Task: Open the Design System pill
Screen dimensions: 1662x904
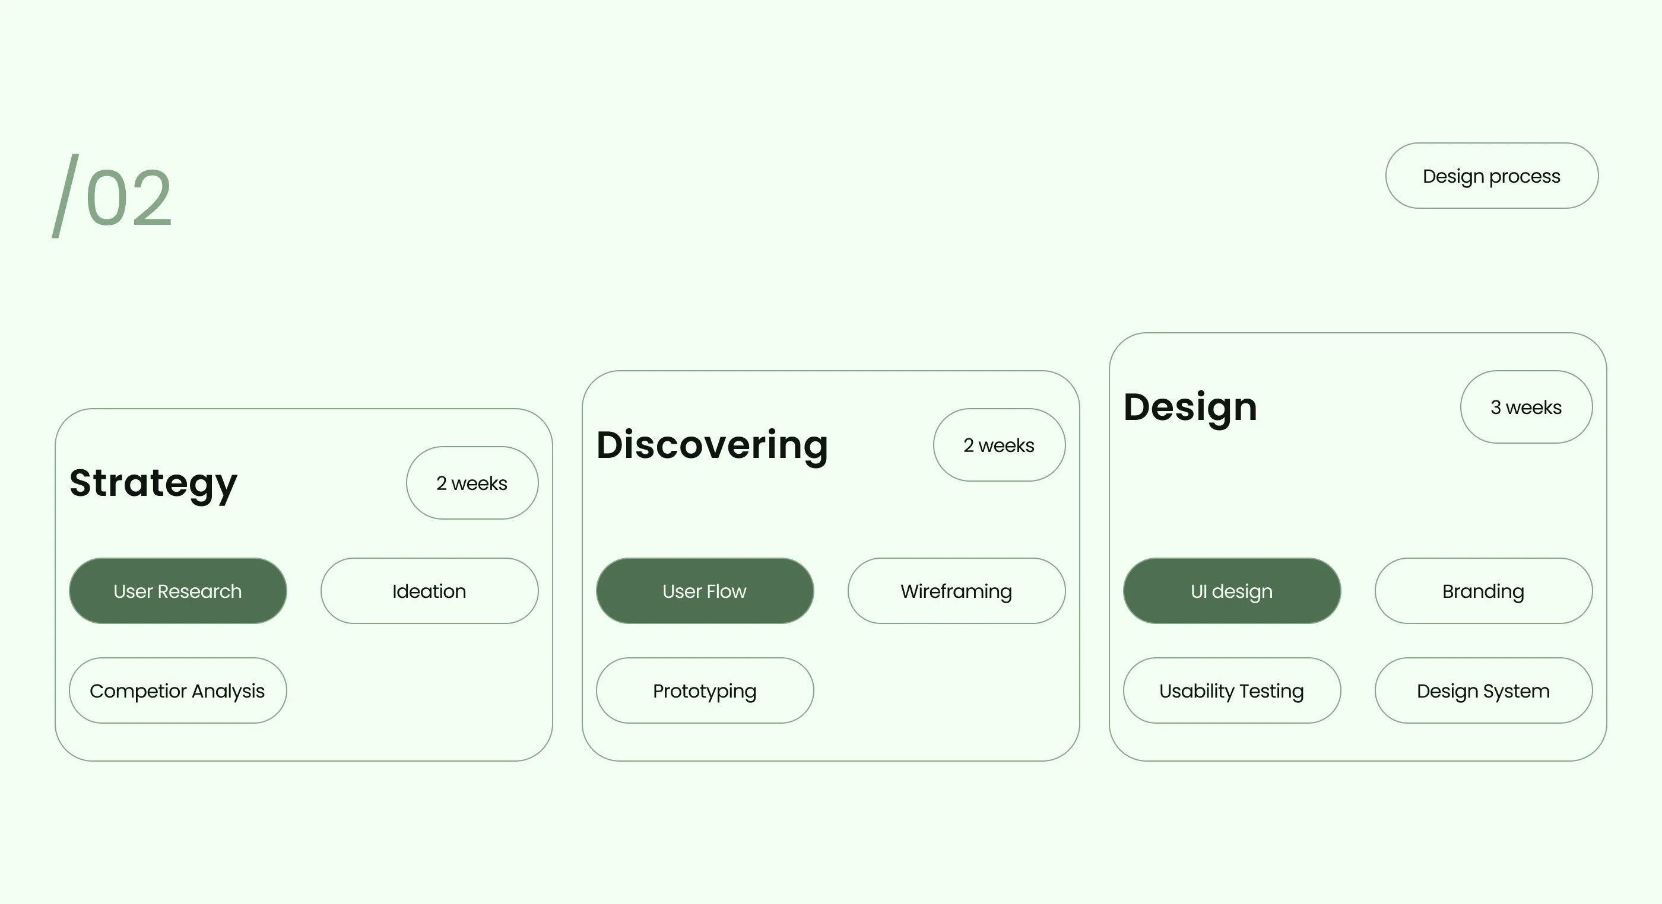Action: tap(1483, 690)
